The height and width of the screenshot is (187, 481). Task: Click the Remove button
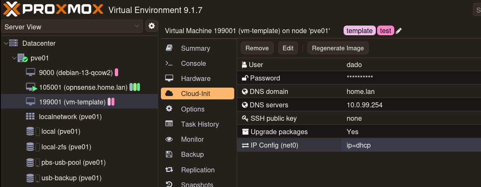(x=257, y=48)
